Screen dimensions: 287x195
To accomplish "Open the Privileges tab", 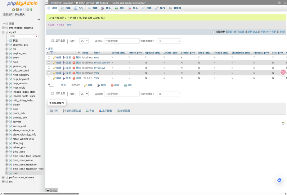I will [147, 8].
